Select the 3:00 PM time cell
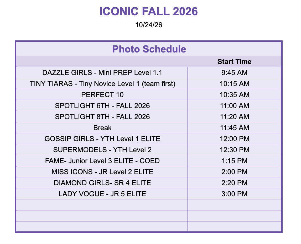The width and height of the screenshot is (301, 244). [x=234, y=194]
